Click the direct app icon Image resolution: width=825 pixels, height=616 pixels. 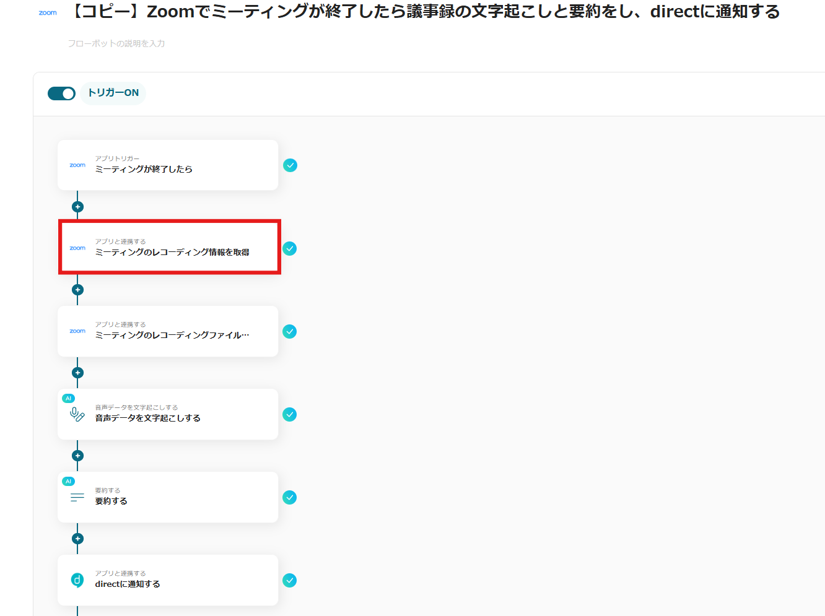pyautogui.click(x=77, y=580)
